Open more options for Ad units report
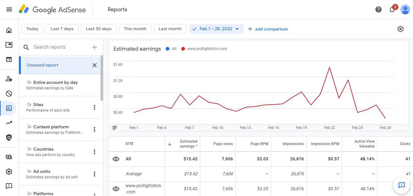The width and height of the screenshot is (413, 196). (x=95, y=174)
